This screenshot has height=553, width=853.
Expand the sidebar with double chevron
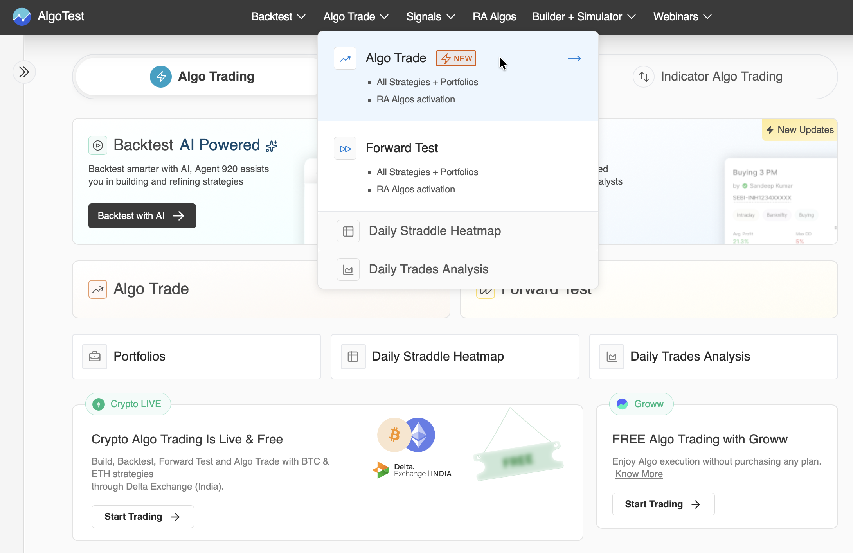click(x=24, y=72)
